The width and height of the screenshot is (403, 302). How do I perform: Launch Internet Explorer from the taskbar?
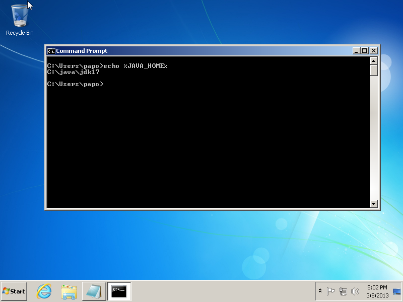point(44,291)
